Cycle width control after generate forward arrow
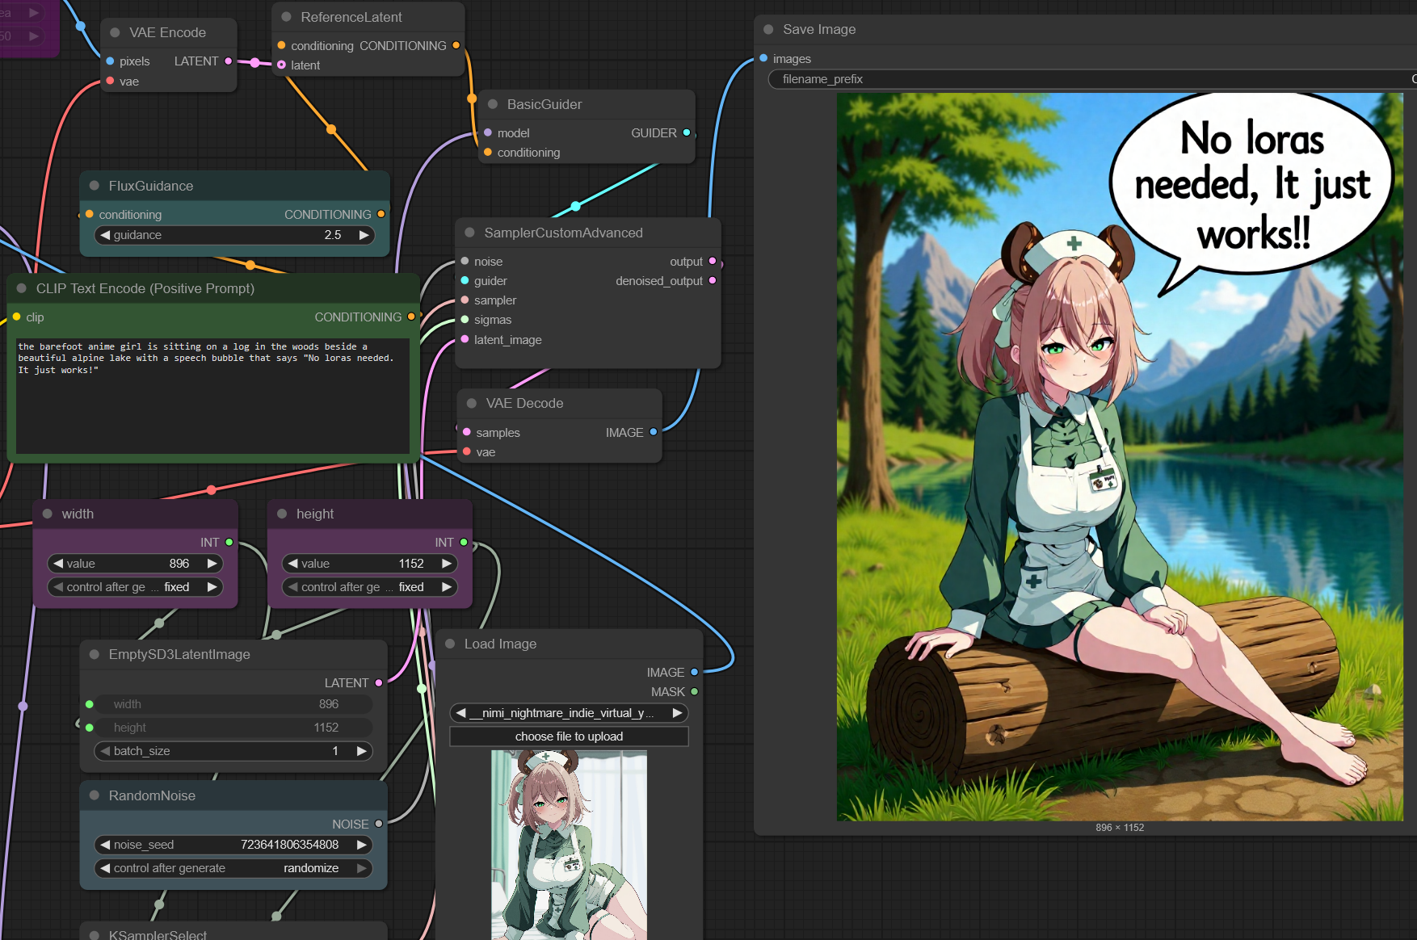This screenshot has height=940, width=1417. click(x=212, y=587)
